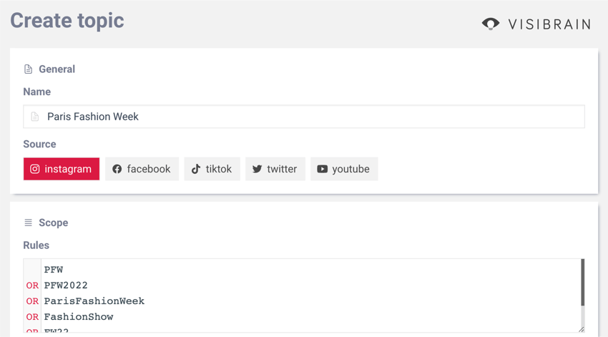Click the Name field with Paris Fashion Week
The width and height of the screenshot is (608, 337).
tap(304, 117)
